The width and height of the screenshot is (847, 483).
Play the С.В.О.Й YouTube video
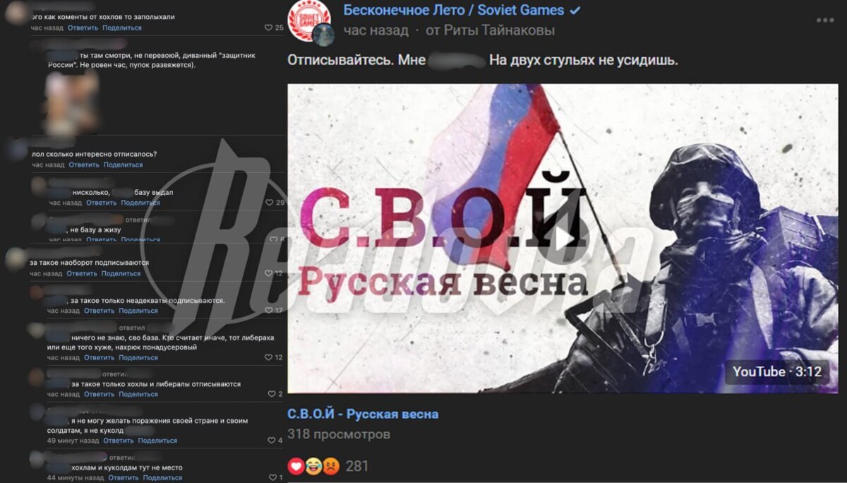563,239
